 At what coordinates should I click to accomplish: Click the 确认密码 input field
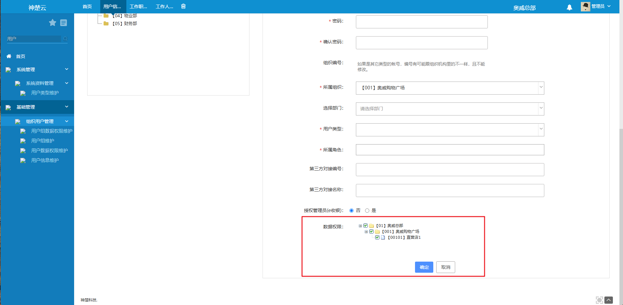coord(422,43)
